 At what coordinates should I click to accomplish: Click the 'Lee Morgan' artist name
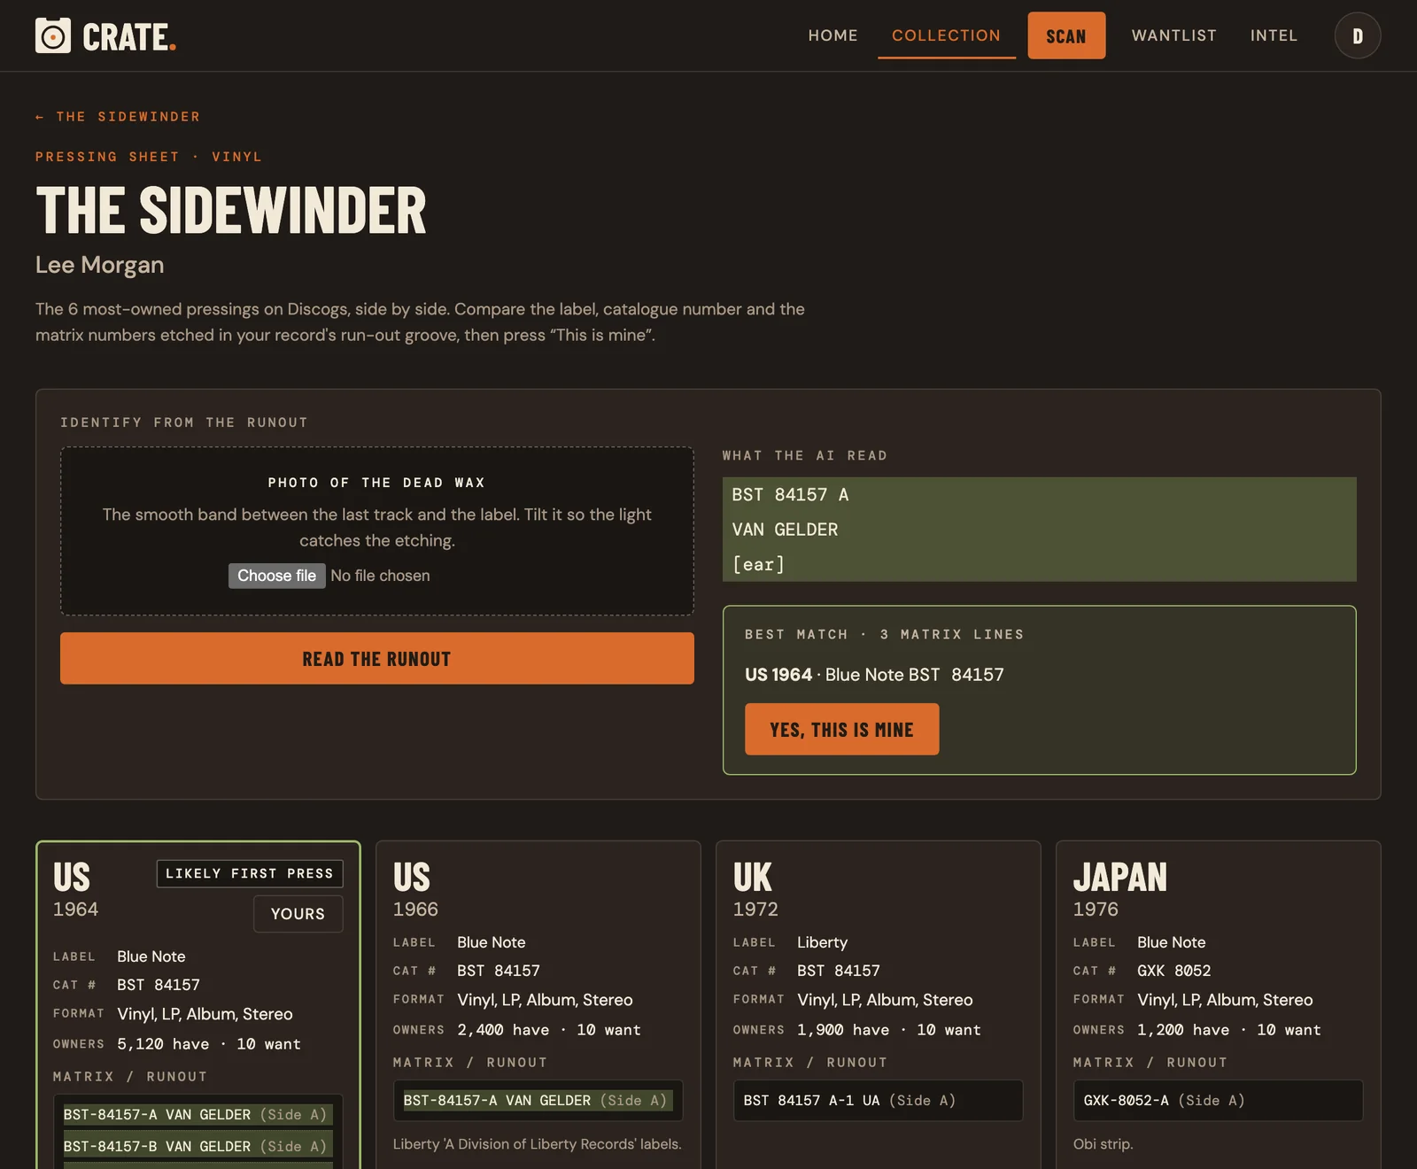99,265
